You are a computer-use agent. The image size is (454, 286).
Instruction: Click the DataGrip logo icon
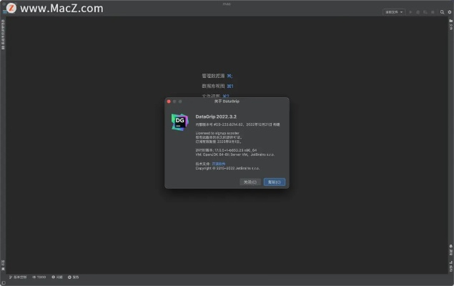point(180,122)
